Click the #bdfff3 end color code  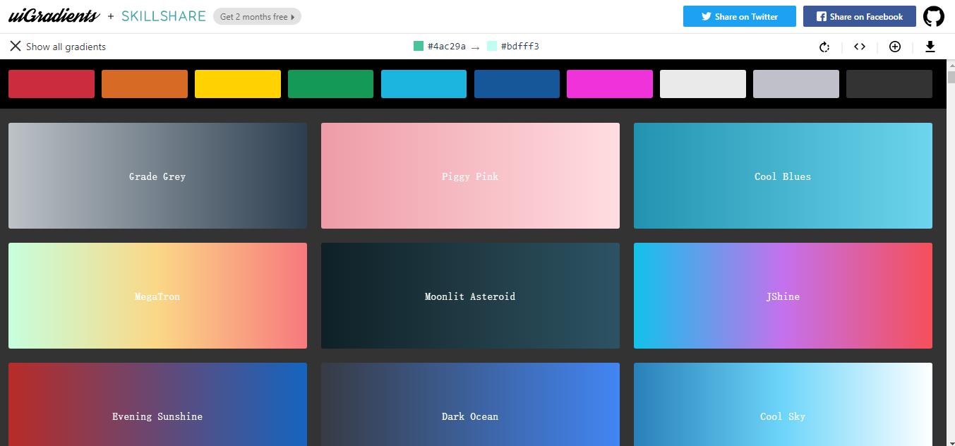pyautogui.click(x=520, y=47)
